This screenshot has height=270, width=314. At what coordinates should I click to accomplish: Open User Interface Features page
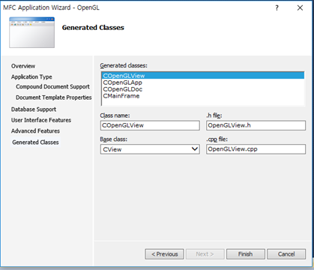tap(41, 120)
